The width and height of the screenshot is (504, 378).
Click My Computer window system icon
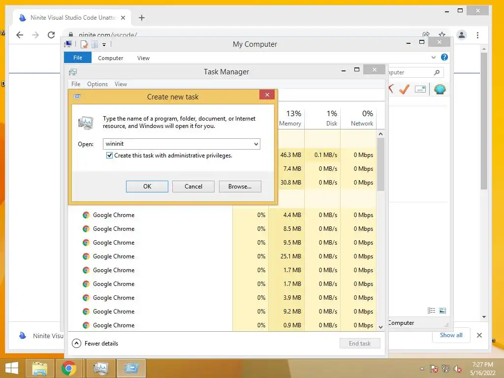coord(68,44)
